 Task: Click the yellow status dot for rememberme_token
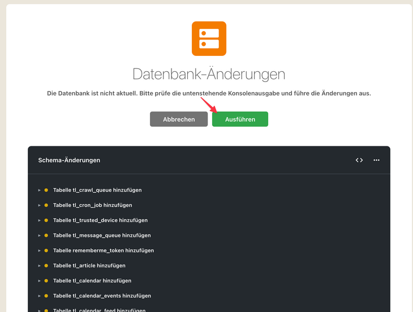pyautogui.click(x=46, y=250)
